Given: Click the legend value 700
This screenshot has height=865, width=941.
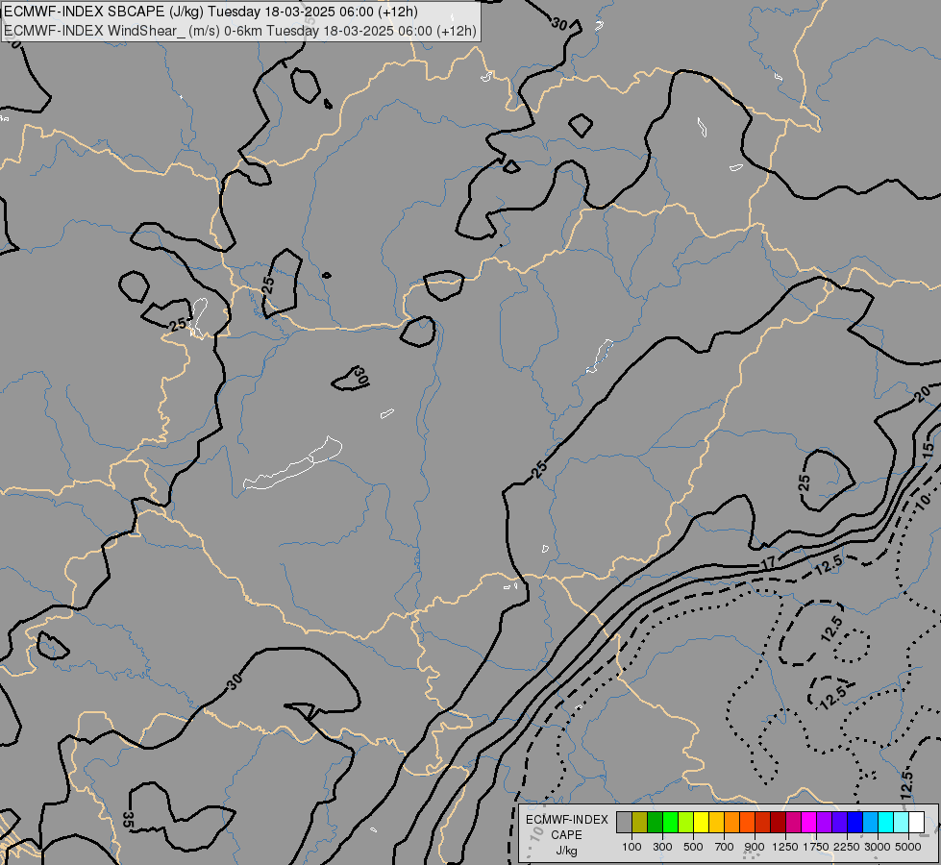Looking at the screenshot, I should 725,847.
